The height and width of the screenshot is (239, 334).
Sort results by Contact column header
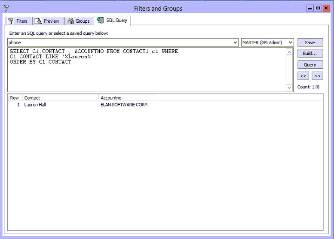(x=60, y=98)
